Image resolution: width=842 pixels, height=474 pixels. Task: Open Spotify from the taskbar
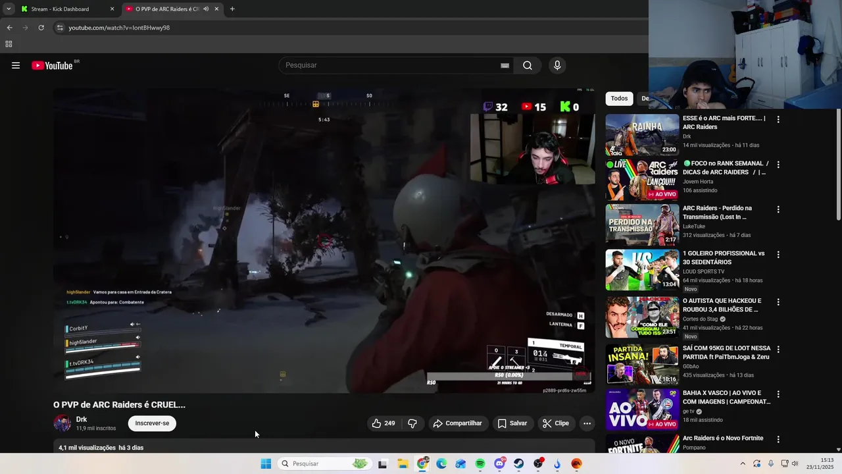(480, 463)
